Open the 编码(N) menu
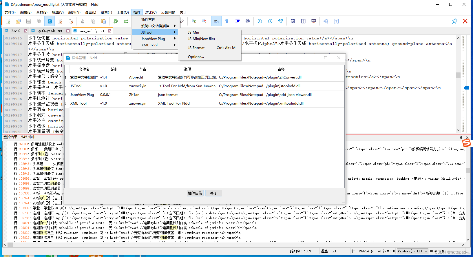Screen dimensions: 473x257 [74, 12]
